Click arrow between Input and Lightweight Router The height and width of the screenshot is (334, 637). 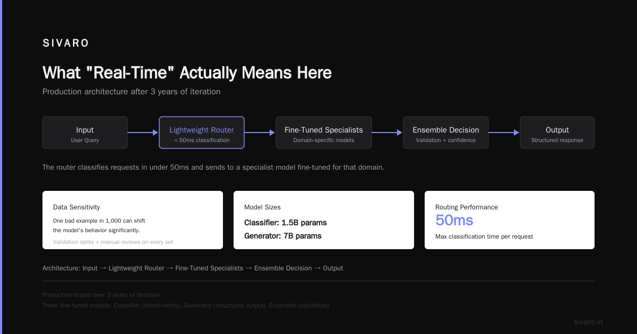click(x=143, y=133)
